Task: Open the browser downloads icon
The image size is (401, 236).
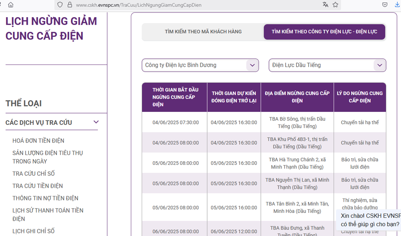Action: coord(397,5)
